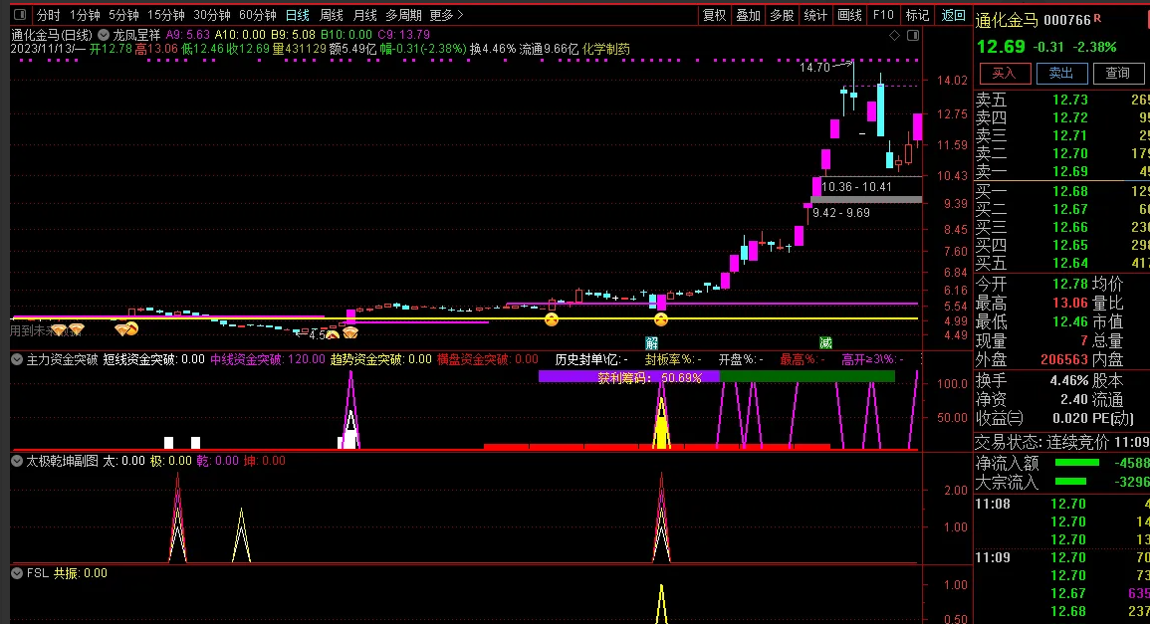Image resolution: width=1150 pixels, height=624 pixels.
Task: Click the rightmost smiley face signal icon
Action: [x=660, y=319]
